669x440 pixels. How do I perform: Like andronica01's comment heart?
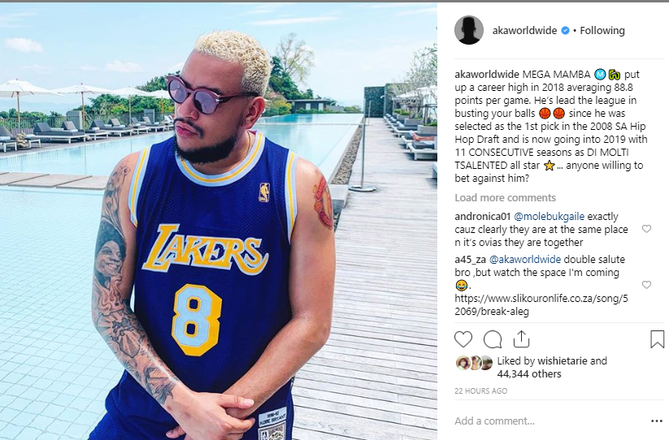pos(646,229)
